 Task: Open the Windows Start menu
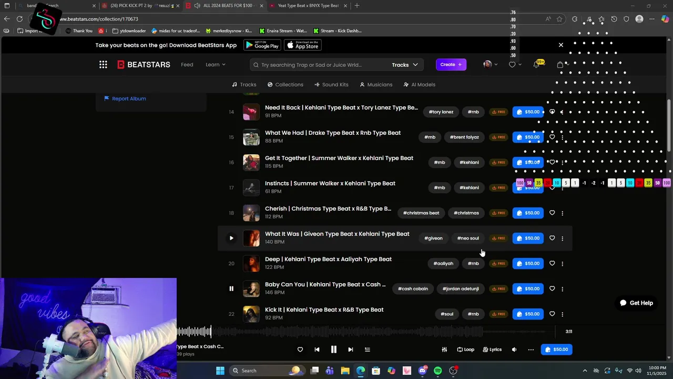[220, 371]
